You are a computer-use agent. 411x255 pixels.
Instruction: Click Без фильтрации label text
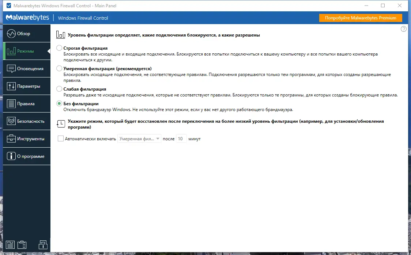pos(81,104)
